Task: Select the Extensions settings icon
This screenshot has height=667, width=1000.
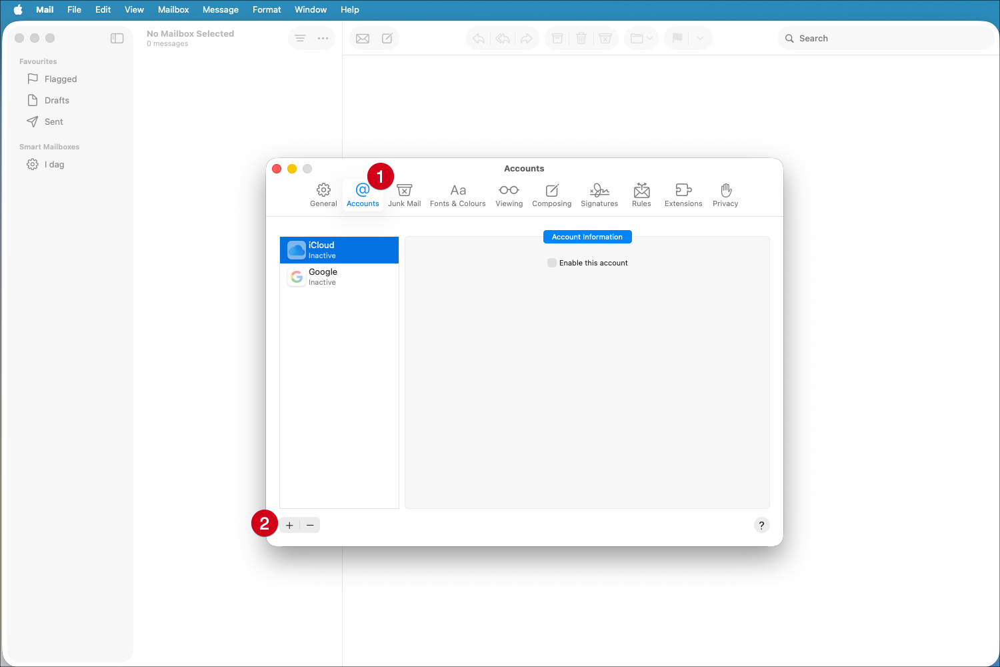Action: pos(683,193)
